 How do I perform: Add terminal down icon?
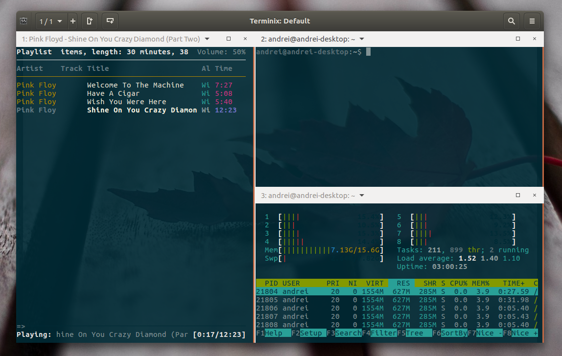click(x=110, y=21)
